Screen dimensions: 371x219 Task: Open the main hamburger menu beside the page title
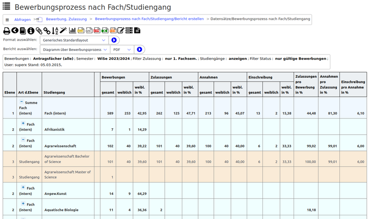6,6
